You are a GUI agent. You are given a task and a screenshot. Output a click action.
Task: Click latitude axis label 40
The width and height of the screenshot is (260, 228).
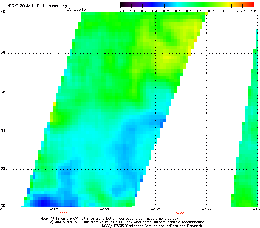coord(3,12)
